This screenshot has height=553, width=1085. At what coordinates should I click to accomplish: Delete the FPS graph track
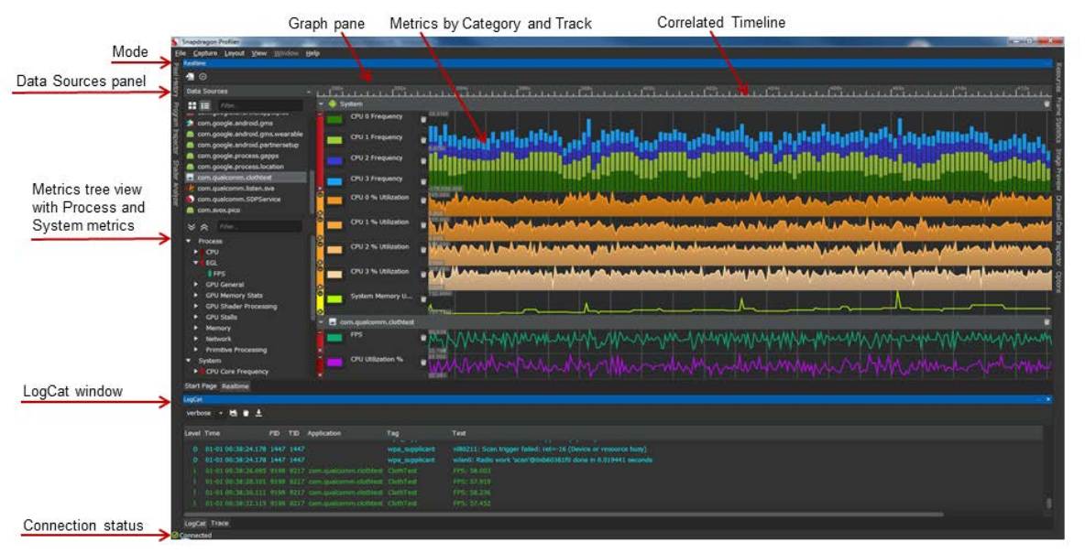point(423,338)
